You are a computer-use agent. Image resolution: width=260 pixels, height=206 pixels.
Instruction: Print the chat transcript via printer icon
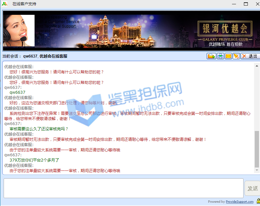pyautogui.click(x=220, y=56)
